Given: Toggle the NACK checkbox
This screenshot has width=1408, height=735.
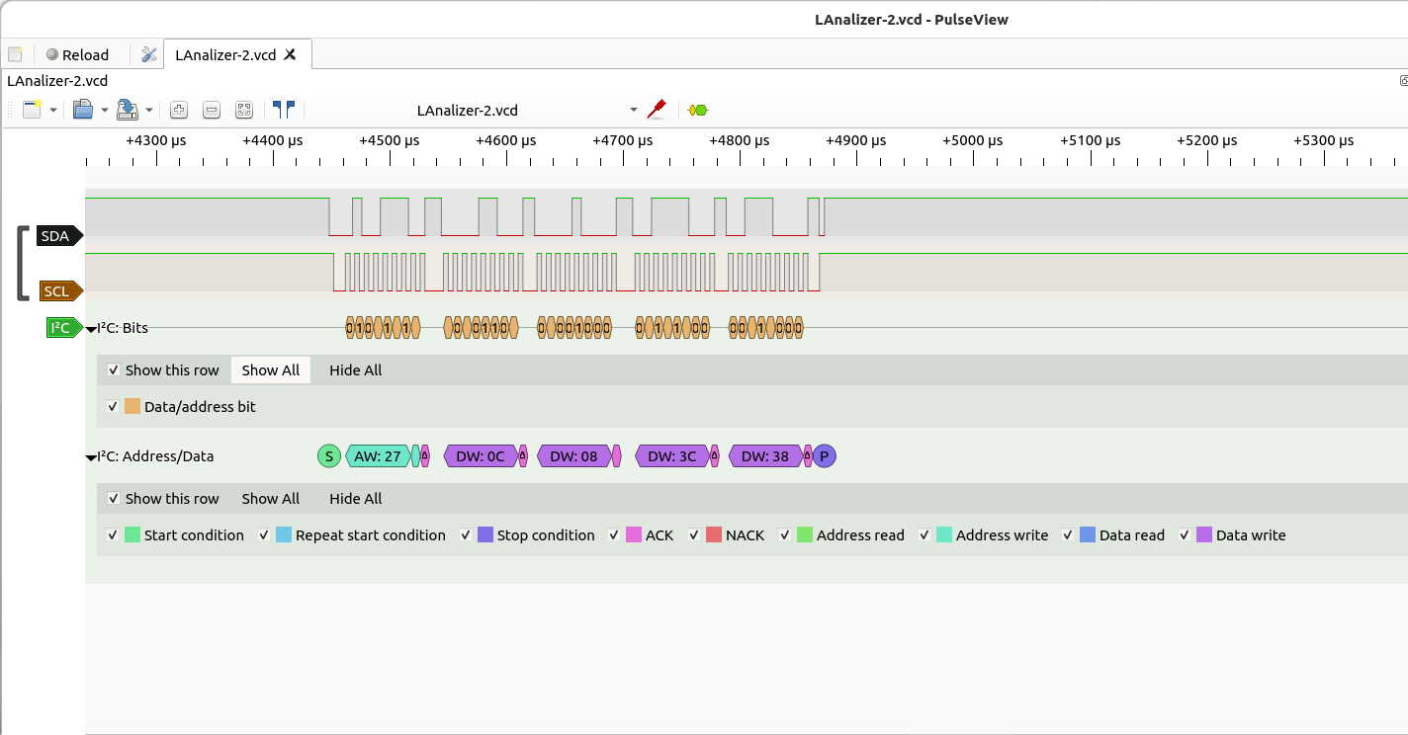Looking at the screenshot, I should tap(695, 535).
